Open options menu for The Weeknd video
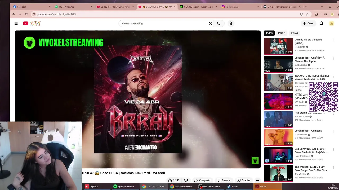 click(333, 167)
